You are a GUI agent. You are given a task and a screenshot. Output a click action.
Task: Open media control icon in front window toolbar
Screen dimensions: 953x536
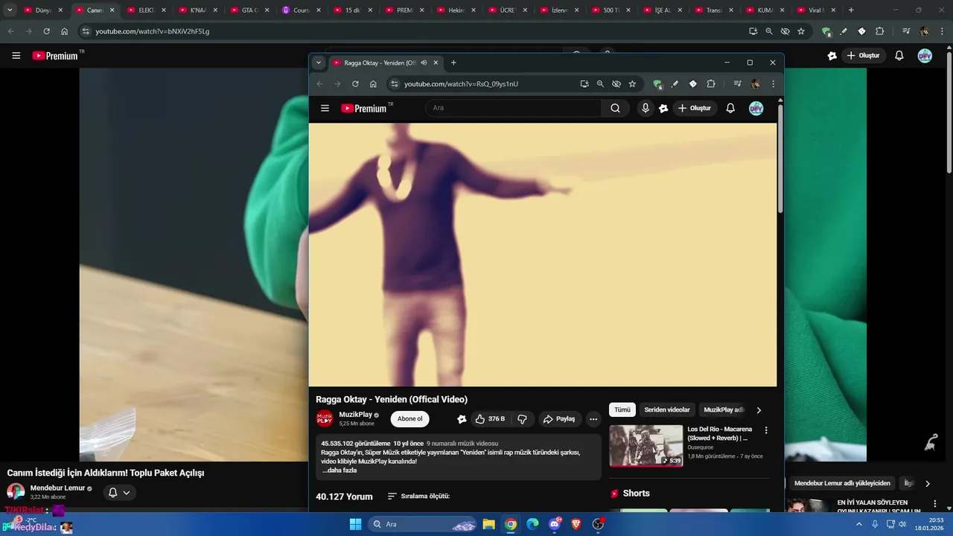tap(737, 84)
